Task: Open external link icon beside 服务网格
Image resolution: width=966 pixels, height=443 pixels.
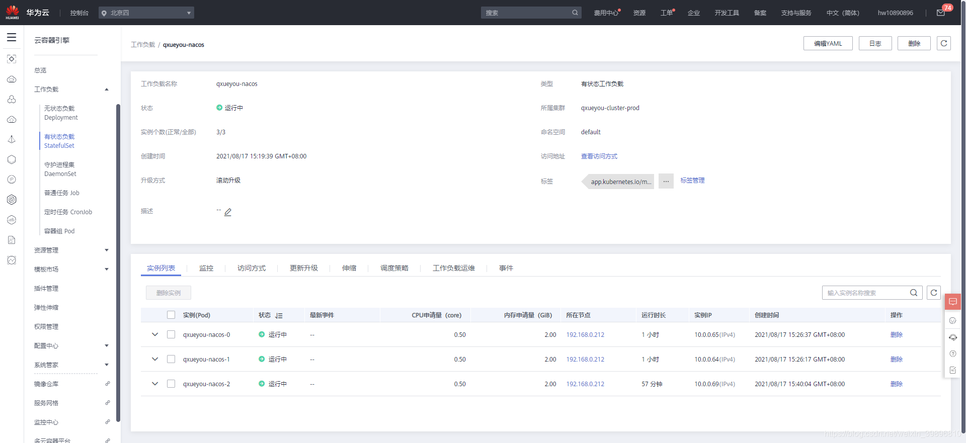Action: [108, 403]
